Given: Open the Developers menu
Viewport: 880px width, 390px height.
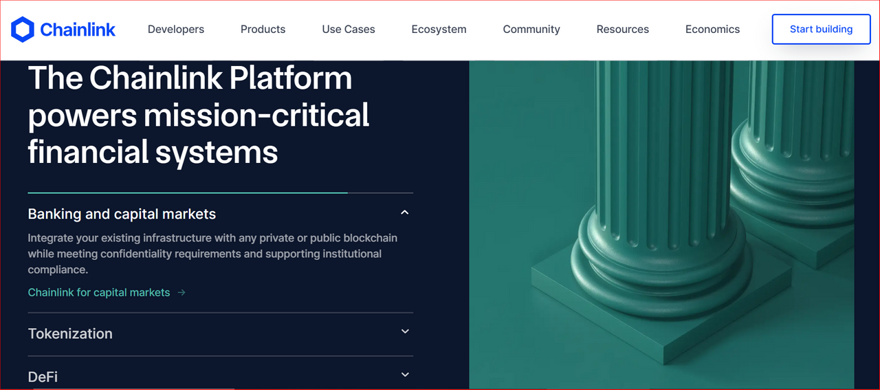Looking at the screenshot, I should [x=176, y=30].
